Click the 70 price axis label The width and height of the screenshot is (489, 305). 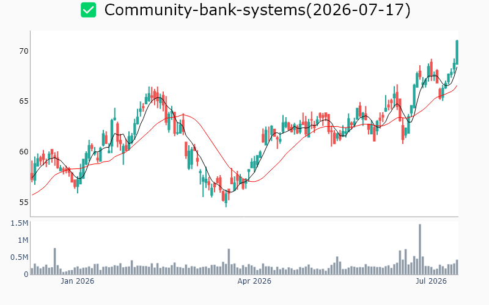coord(24,51)
